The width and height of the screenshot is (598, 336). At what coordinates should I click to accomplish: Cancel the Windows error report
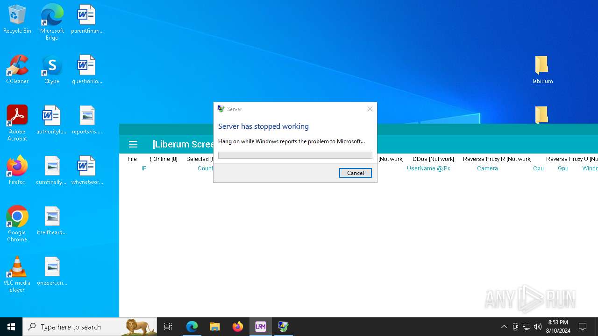point(356,173)
